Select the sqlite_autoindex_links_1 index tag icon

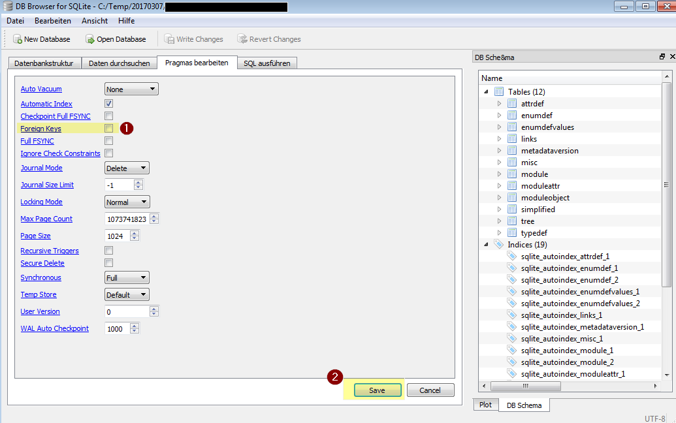513,315
